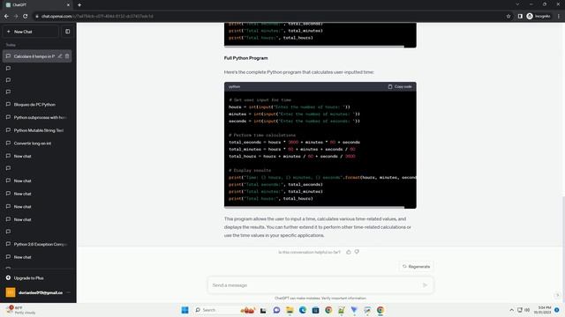Bookmark this page with the star icon

[508, 16]
